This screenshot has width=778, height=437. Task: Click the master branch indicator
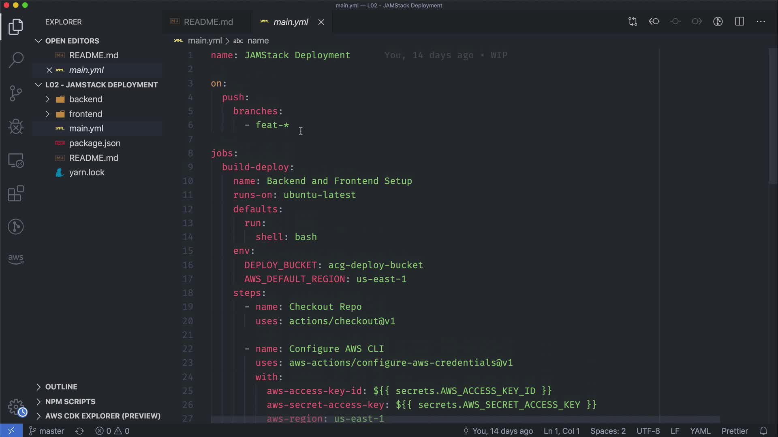tap(47, 431)
